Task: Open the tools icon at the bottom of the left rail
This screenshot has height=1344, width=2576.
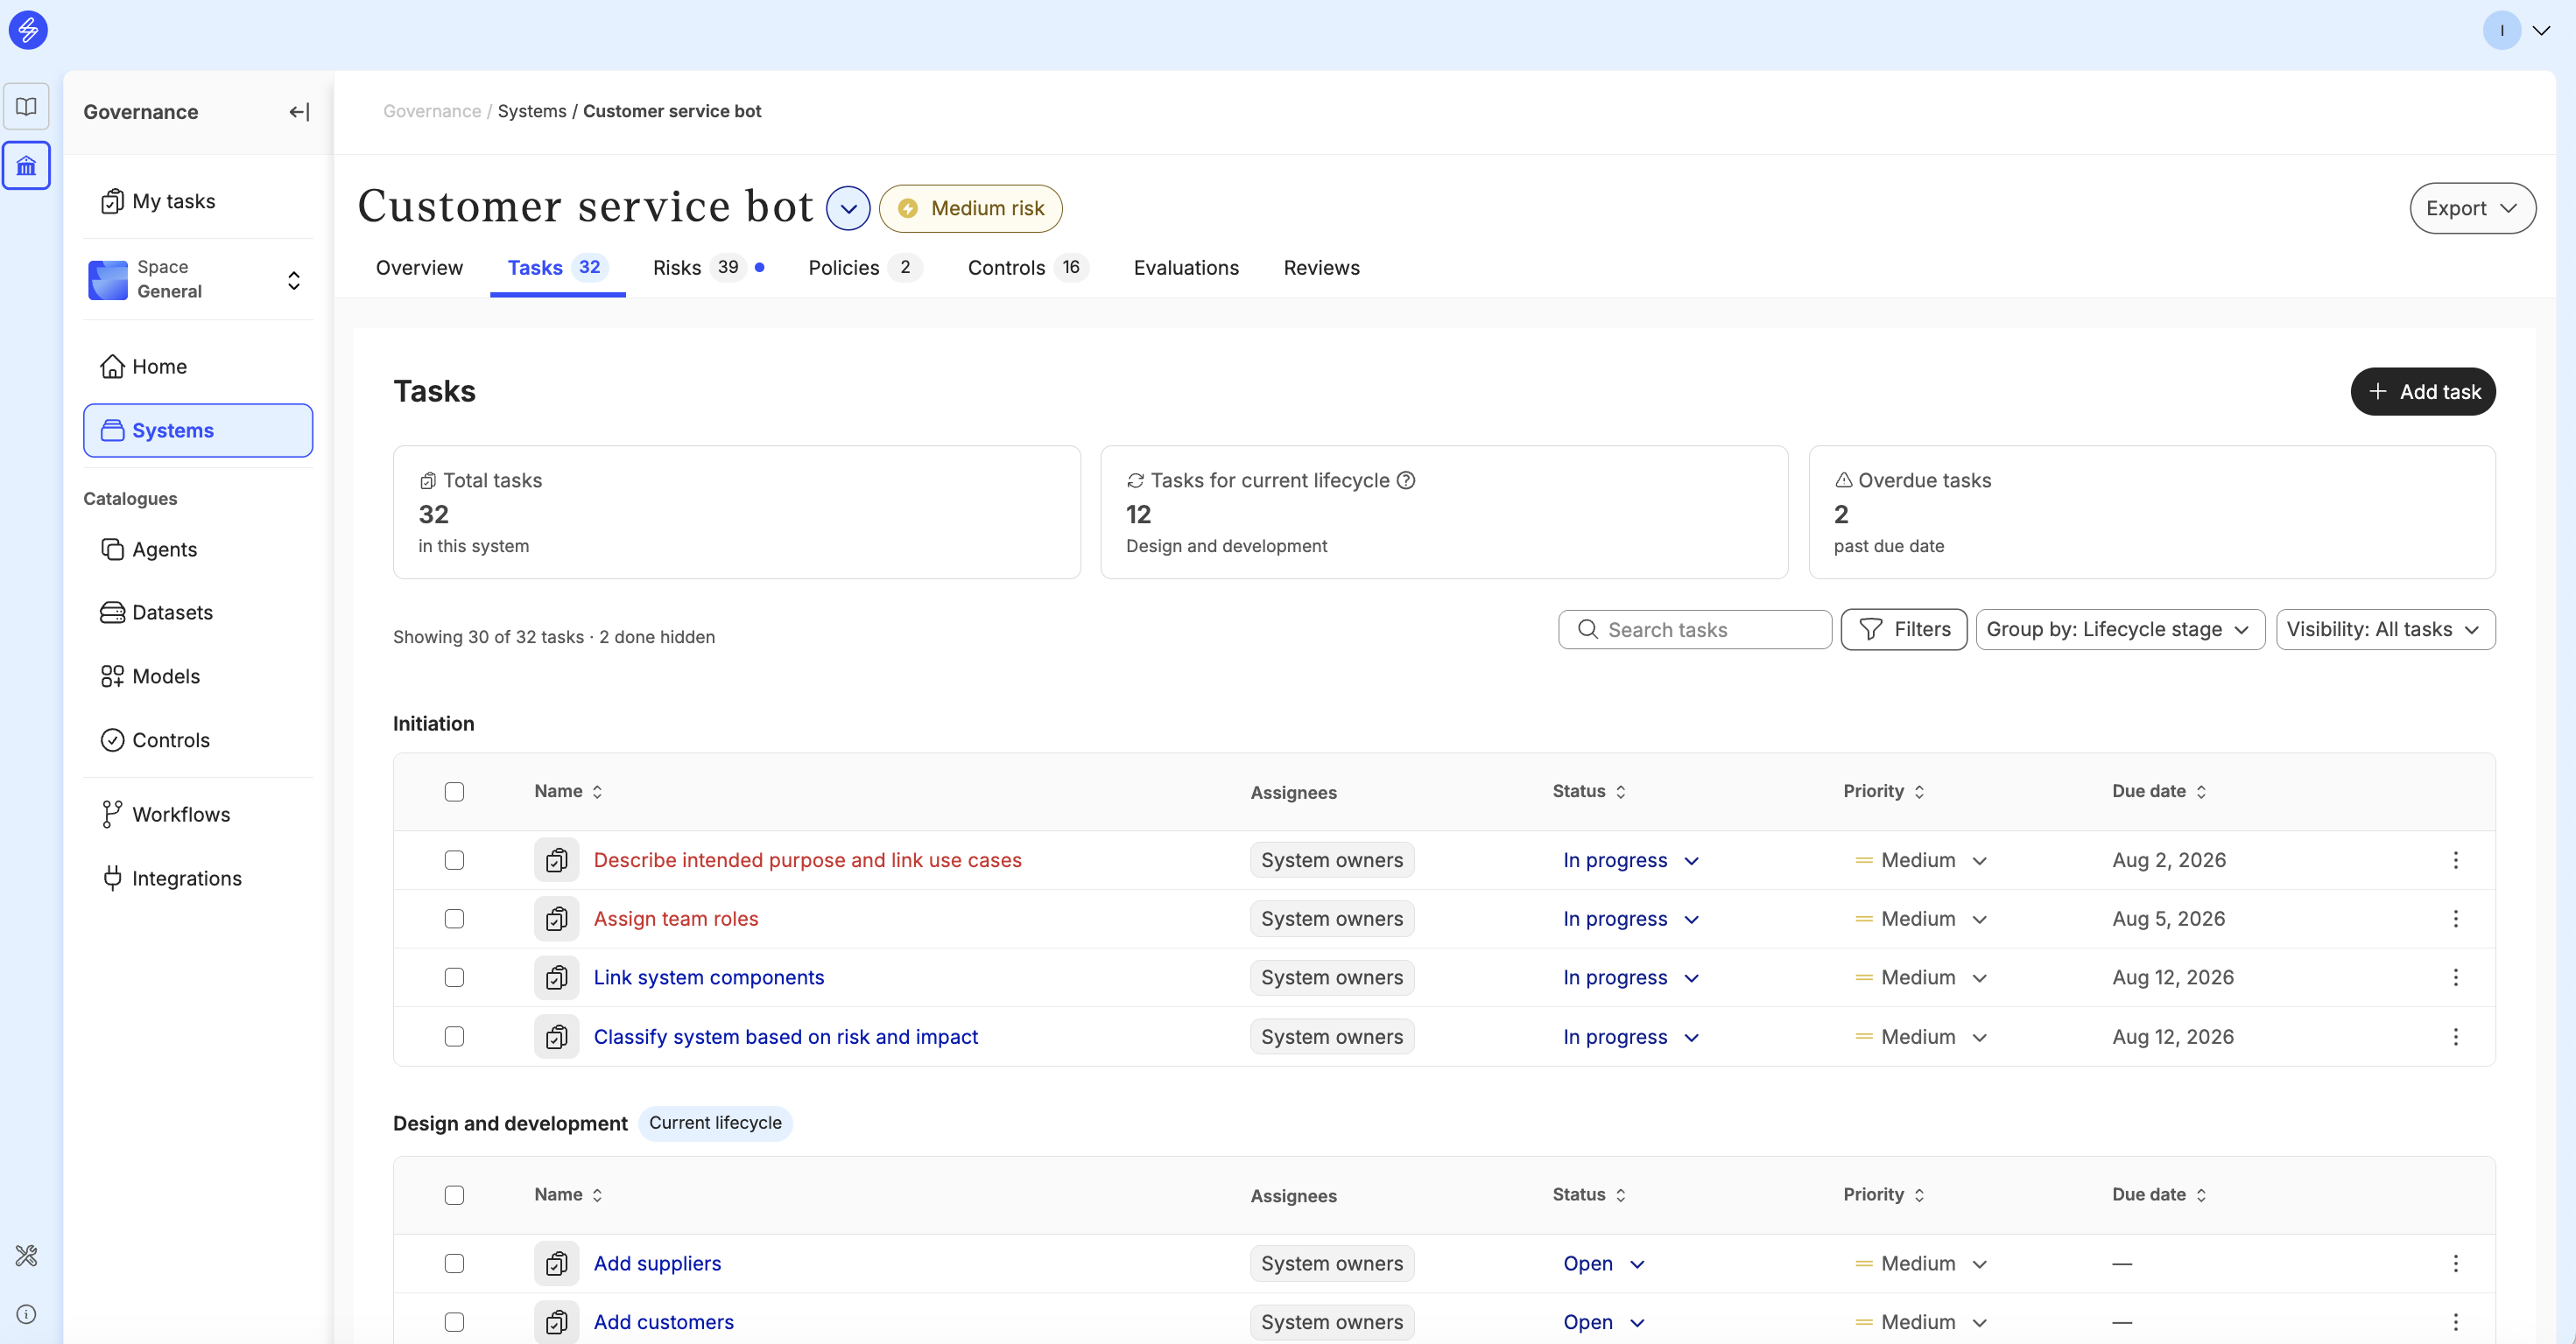Action: point(27,1255)
